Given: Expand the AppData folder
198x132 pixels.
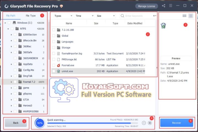Looking at the screenshot, I should pyautogui.click(x=11, y=64).
